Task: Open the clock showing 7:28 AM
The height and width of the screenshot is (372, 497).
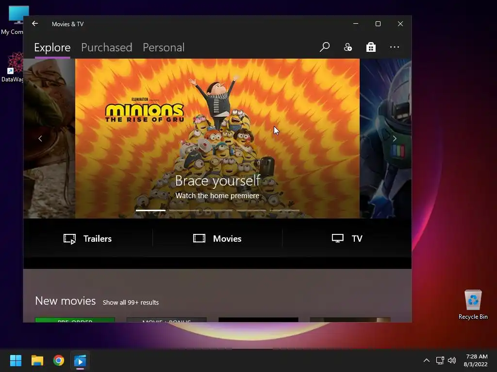Action: 476,360
